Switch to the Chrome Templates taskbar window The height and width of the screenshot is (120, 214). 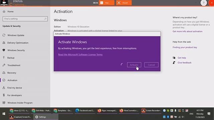tap(63, 111)
